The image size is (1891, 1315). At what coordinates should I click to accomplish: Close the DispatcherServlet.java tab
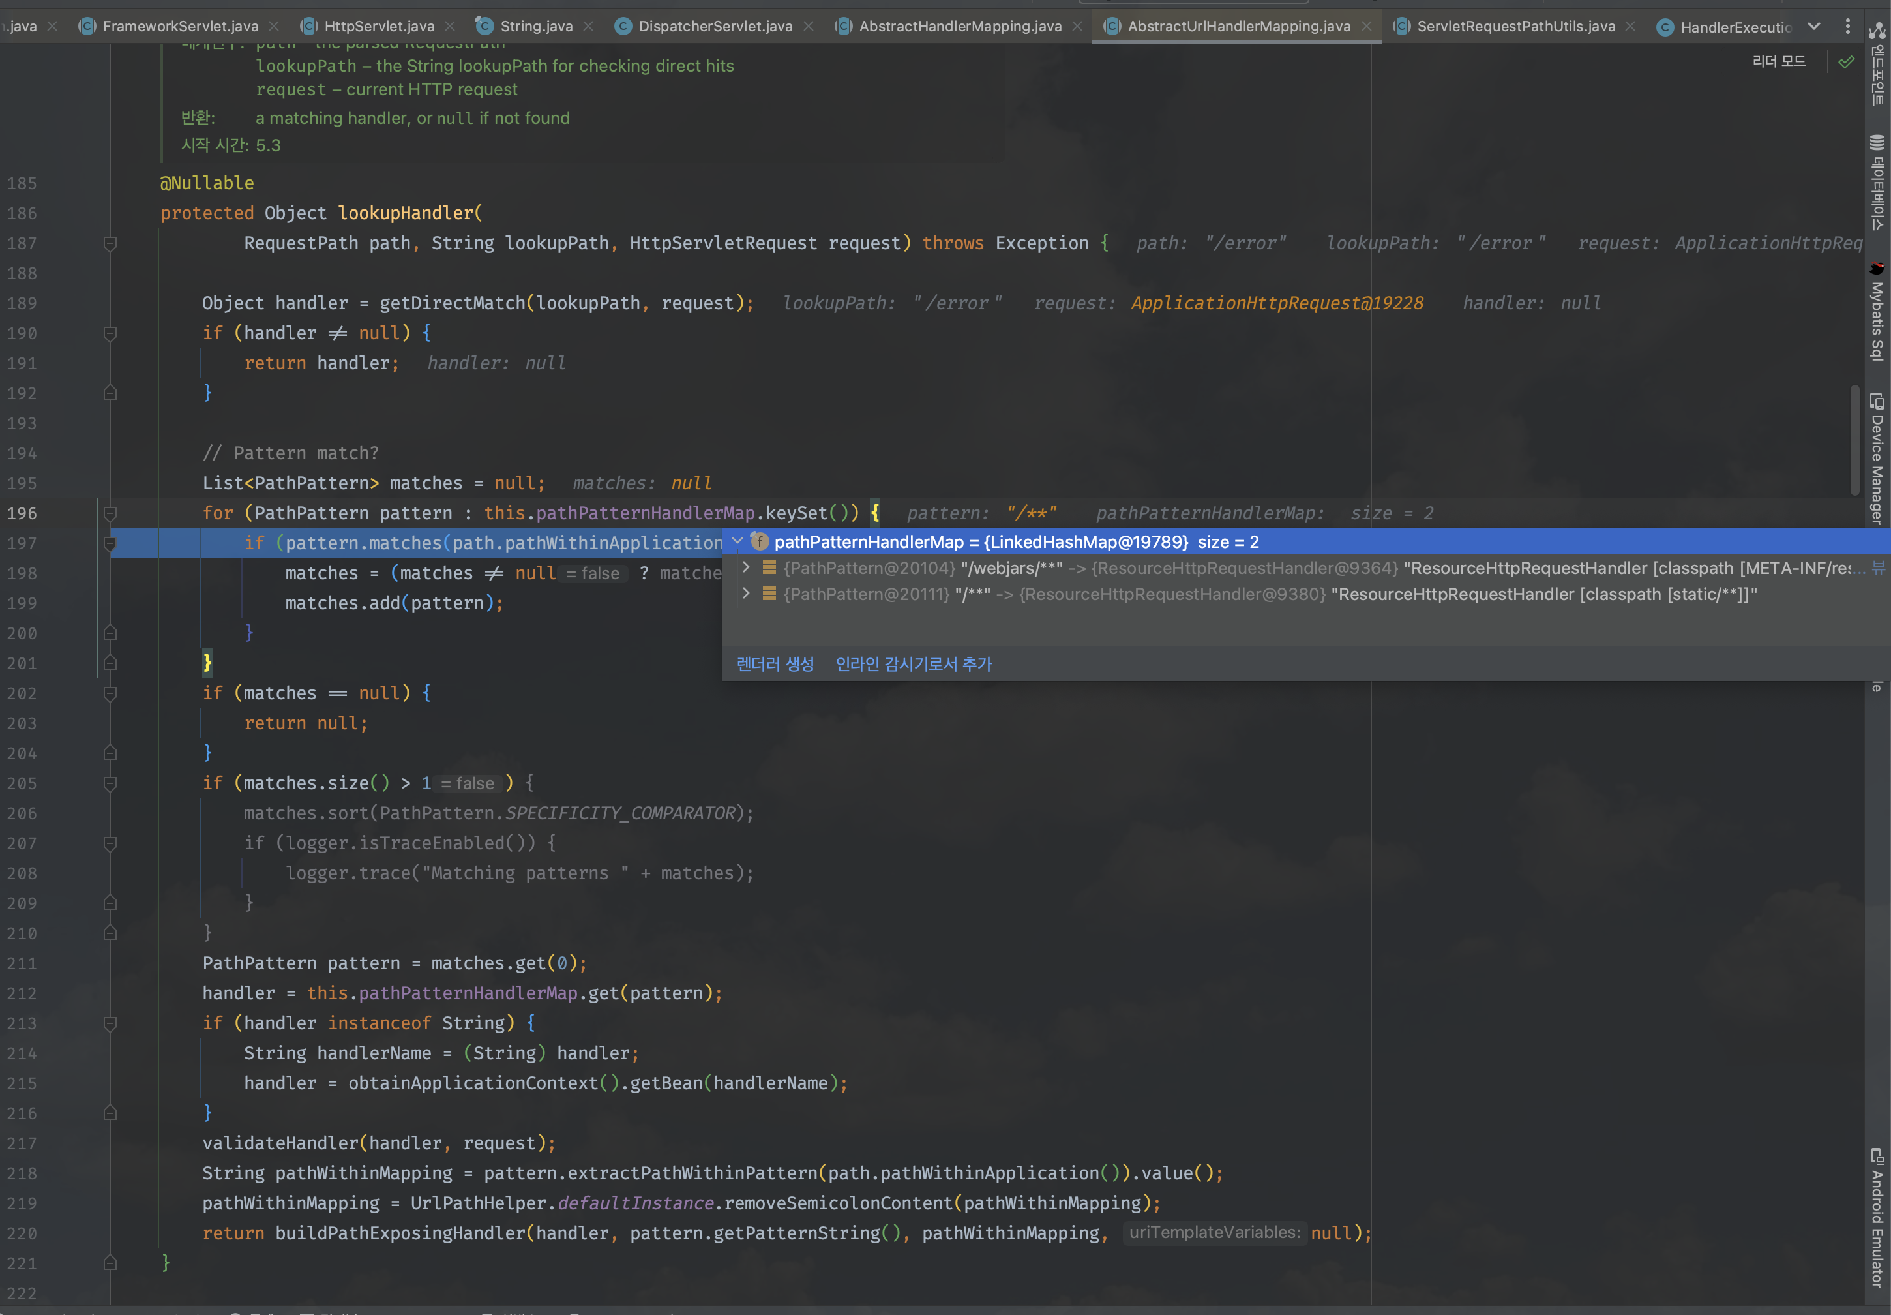pos(809,26)
